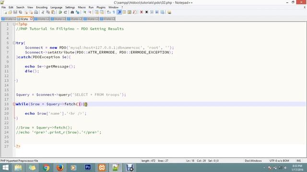Click 'length : 472' in the status bar

148,161
